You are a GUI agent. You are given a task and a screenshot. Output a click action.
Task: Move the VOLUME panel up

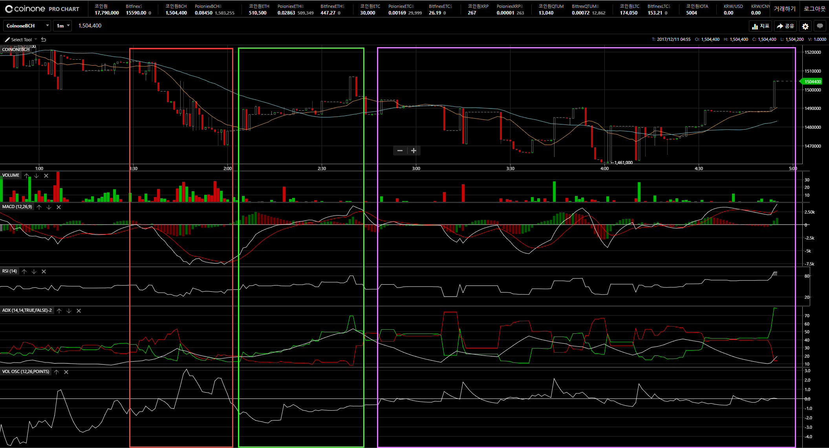click(27, 176)
